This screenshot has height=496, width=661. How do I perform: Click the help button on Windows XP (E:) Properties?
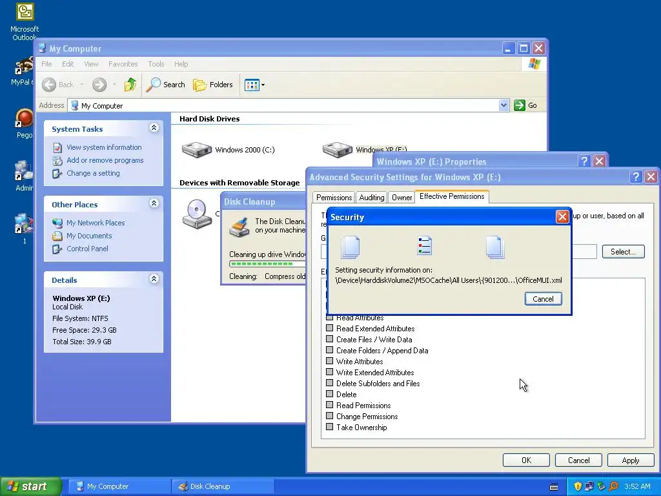584,161
